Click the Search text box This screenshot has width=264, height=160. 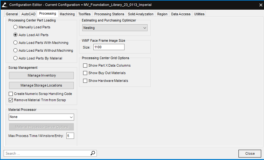click(47, 153)
